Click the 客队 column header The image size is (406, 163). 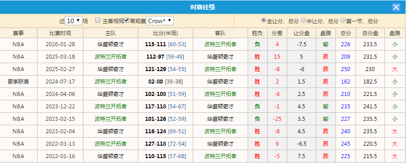220,33
